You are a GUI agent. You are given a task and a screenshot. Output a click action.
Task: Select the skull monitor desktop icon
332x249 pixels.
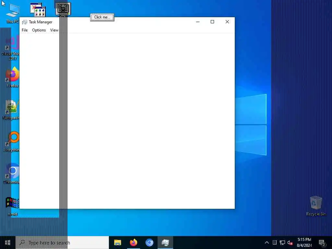(x=63, y=9)
